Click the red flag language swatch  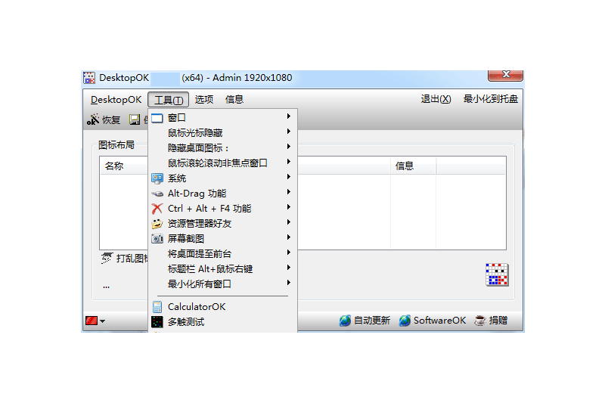tap(92, 321)
